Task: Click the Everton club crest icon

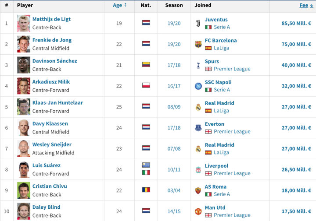Action: (198, 128)
